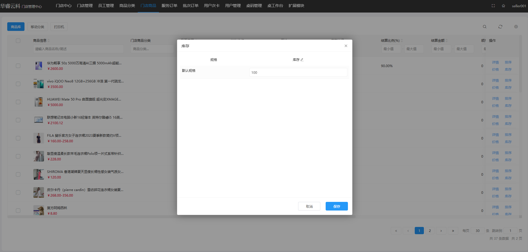
Task: Select the HUAWEI Mate 50 Pro row checkbox
Action: [x=18, y=102]
